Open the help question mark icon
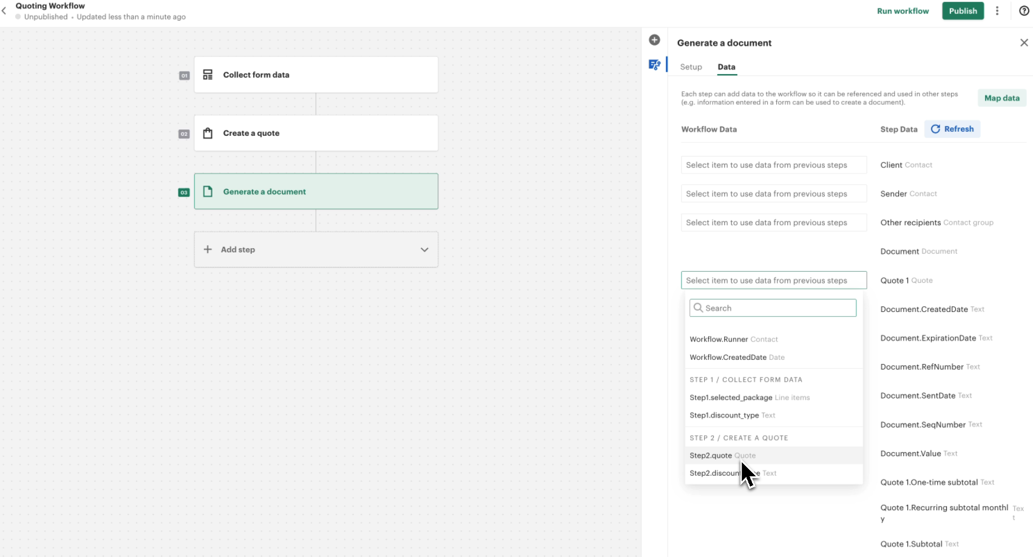Image resolution: width=1033 pixels, height=557 pixels. coord(1024,11)
